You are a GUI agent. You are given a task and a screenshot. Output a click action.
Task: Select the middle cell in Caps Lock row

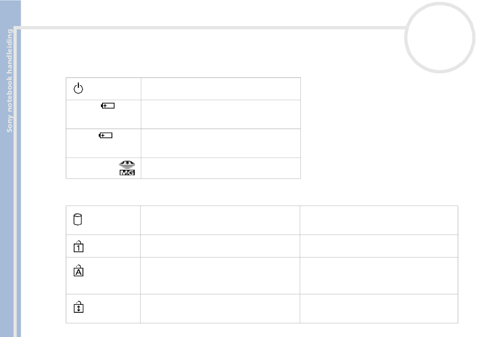pos(220,276)
